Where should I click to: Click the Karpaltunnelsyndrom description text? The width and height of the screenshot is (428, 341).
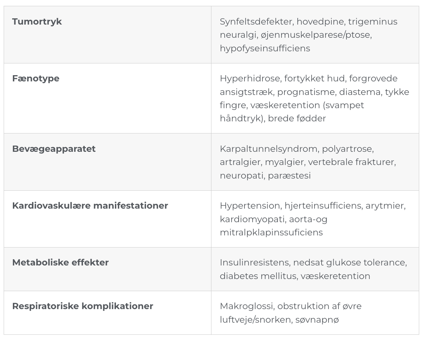[x=308, y=162]
